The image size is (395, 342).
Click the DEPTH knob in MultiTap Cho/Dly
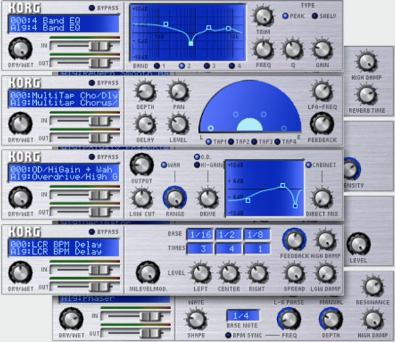(145, 92)
